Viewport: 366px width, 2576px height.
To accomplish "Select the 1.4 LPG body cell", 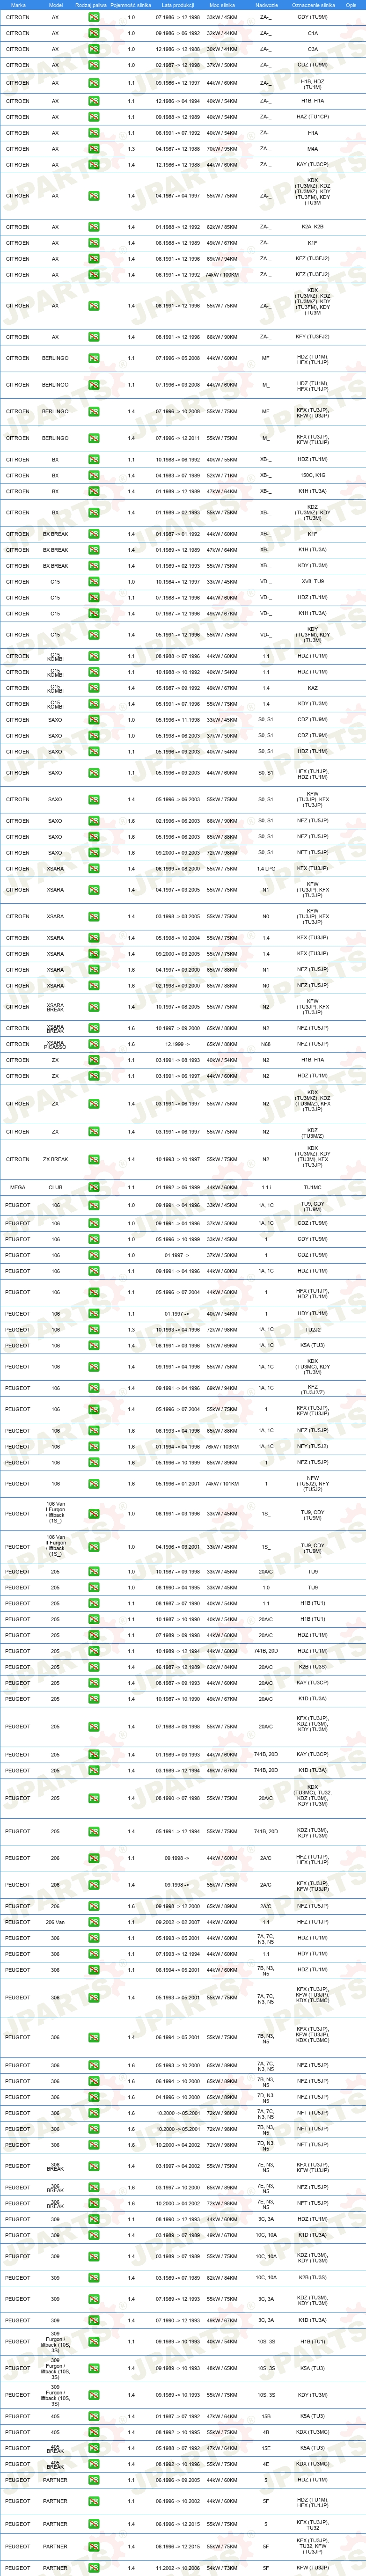I will (x=266, y=869).
